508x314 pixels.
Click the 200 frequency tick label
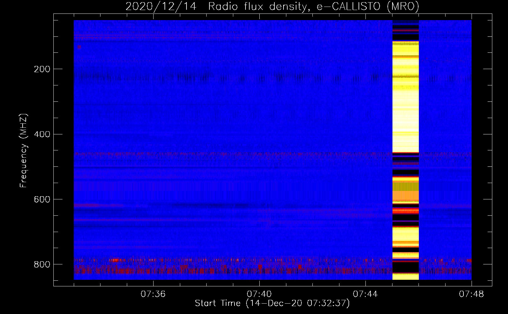pyautogui.click(x=42, y=69)
